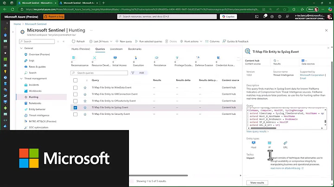Screen dimensions: 334x187
Task: Click the New query plus icon
Action: 117,42
